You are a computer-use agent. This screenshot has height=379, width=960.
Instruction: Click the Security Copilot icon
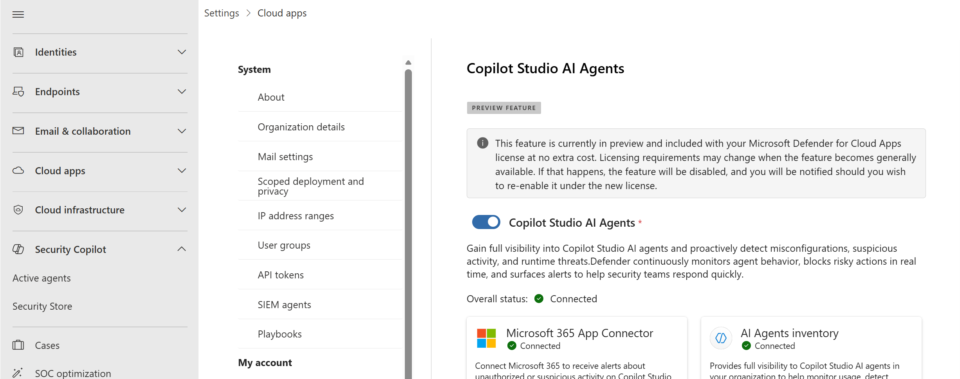(18, 249)
